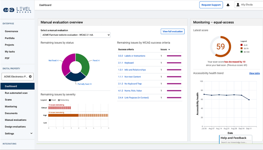Click Partially fixed: 3 label
The width and height of the screenshot is (263, 150).
click(x=85, y=84)
